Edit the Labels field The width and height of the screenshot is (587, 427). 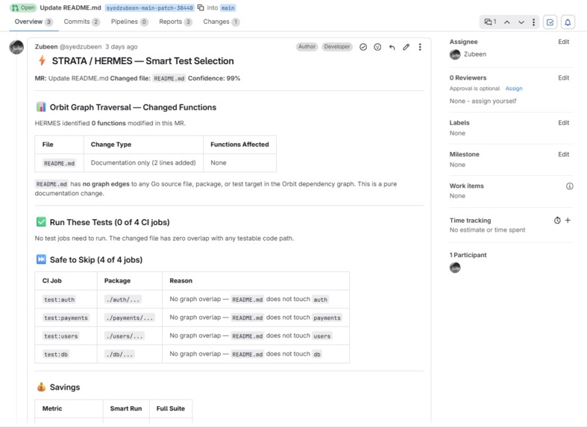(x=563, y=123)
